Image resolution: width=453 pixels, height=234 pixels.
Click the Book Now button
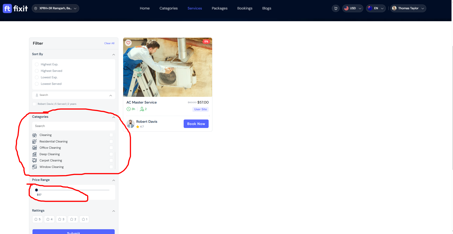196,124
